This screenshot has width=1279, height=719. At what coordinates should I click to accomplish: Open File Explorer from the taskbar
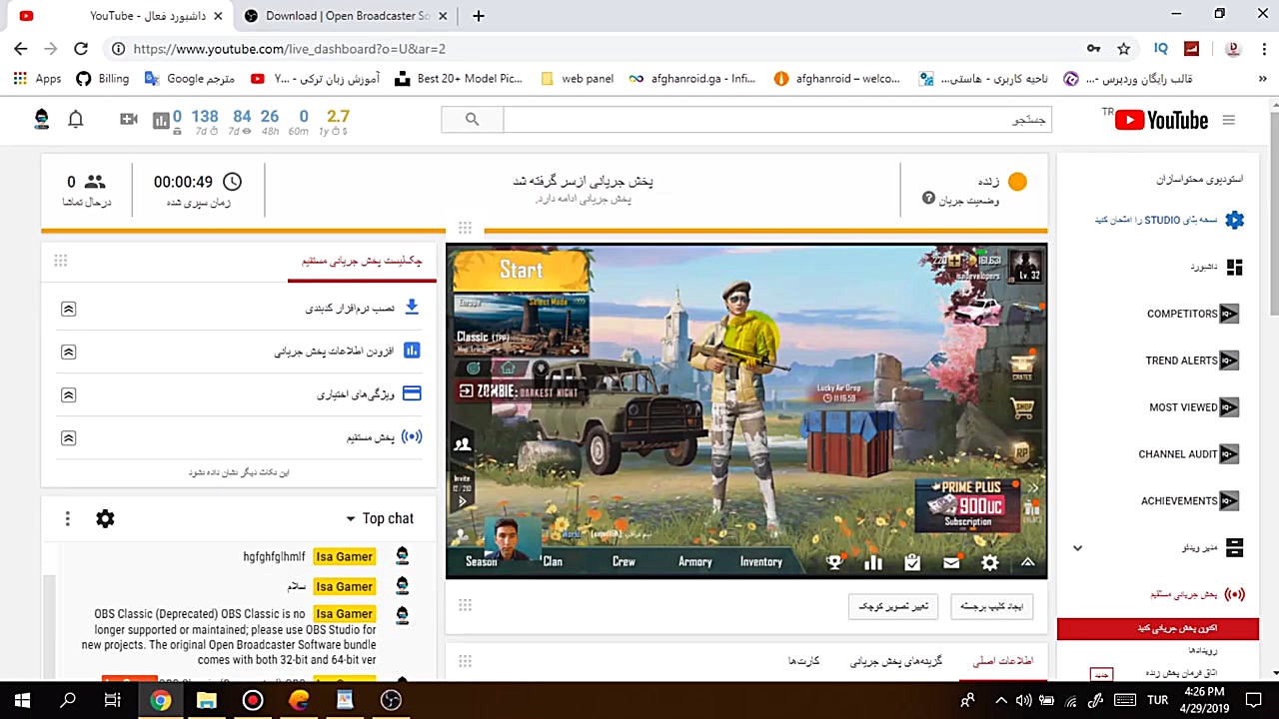coord(206,700)
